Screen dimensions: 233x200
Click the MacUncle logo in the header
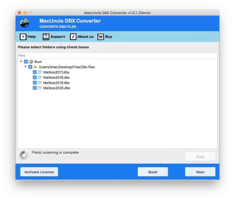tap(25, 23)
